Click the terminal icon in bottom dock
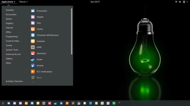190x106 pixels. (x=120, y=103)
